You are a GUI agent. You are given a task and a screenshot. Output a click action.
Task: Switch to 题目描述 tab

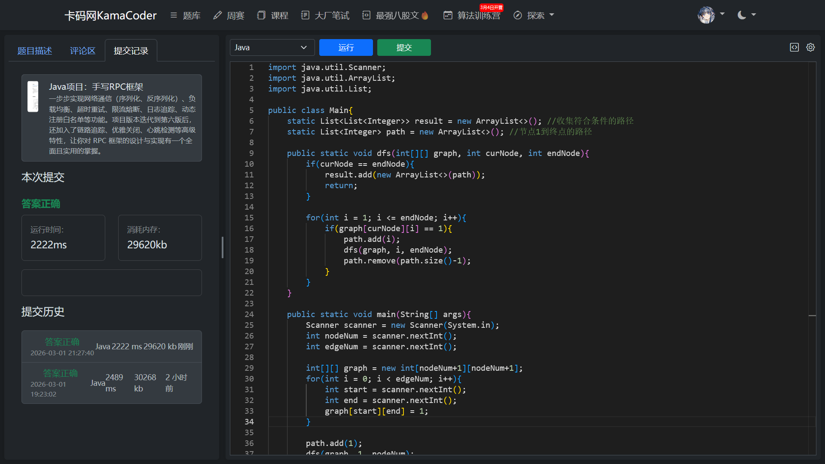click(x=34, y=51)
